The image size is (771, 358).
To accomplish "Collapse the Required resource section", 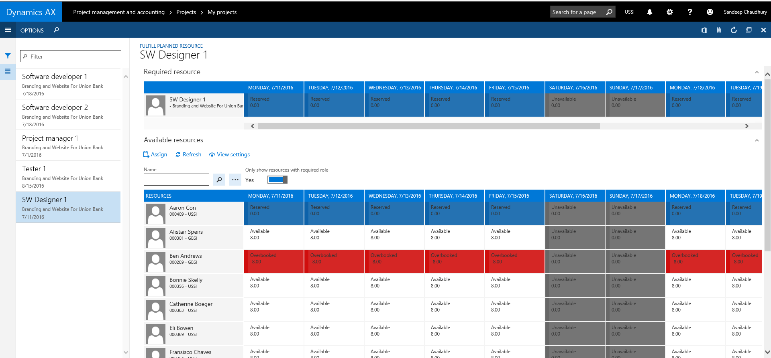I will [x=757, y=72].
